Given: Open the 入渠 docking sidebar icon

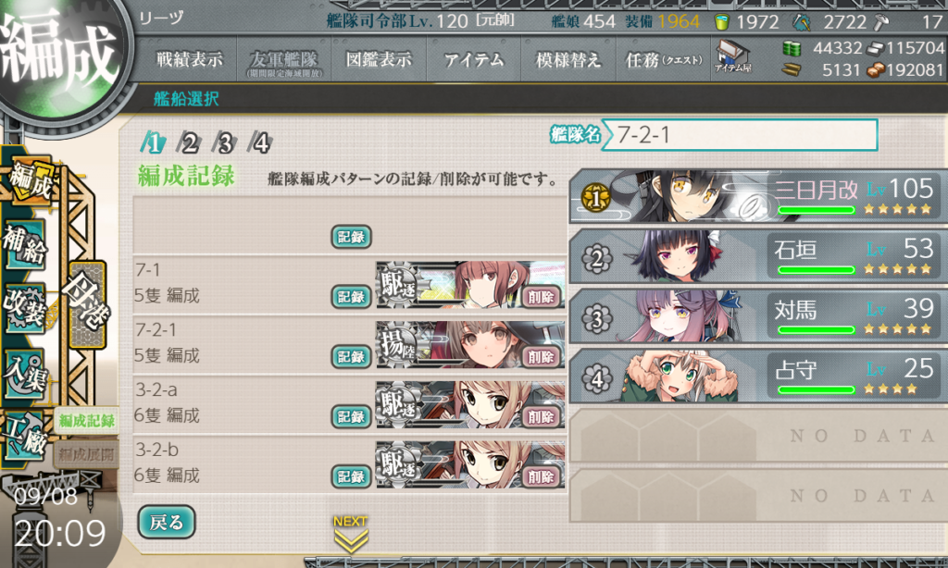Looking at the screenshot, I should tap(24, 374).
